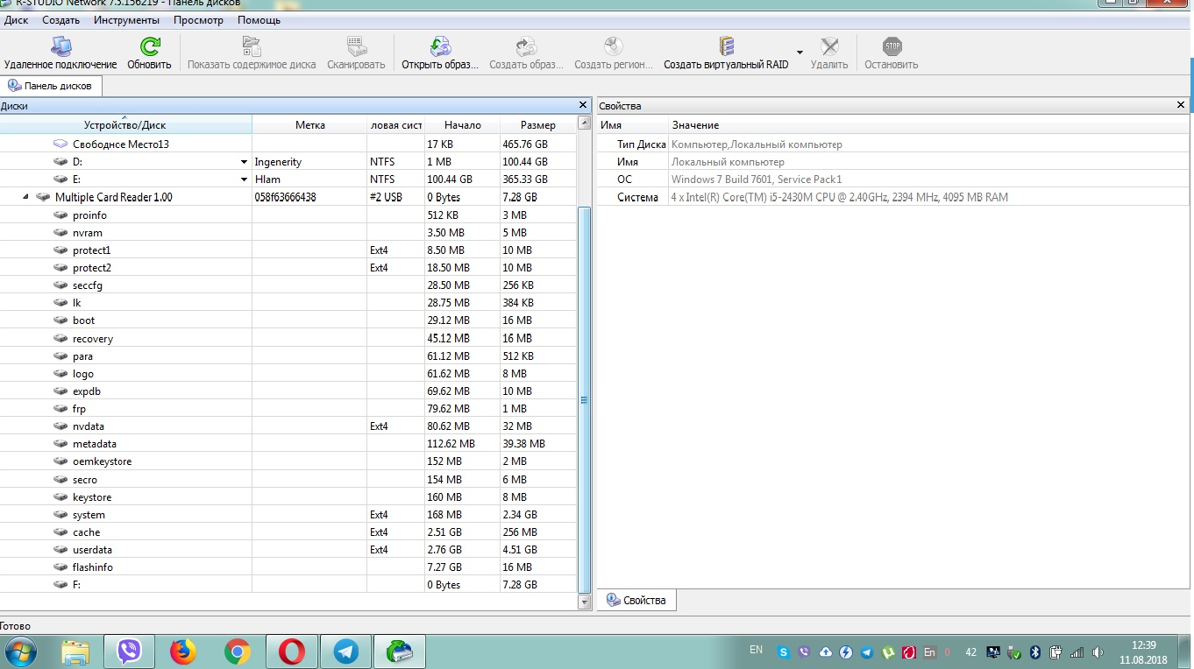The width and height of the screenshot is (1194, 669).
Task: Click Create region (Создать регион) icon
Action: tap(614, 46)
